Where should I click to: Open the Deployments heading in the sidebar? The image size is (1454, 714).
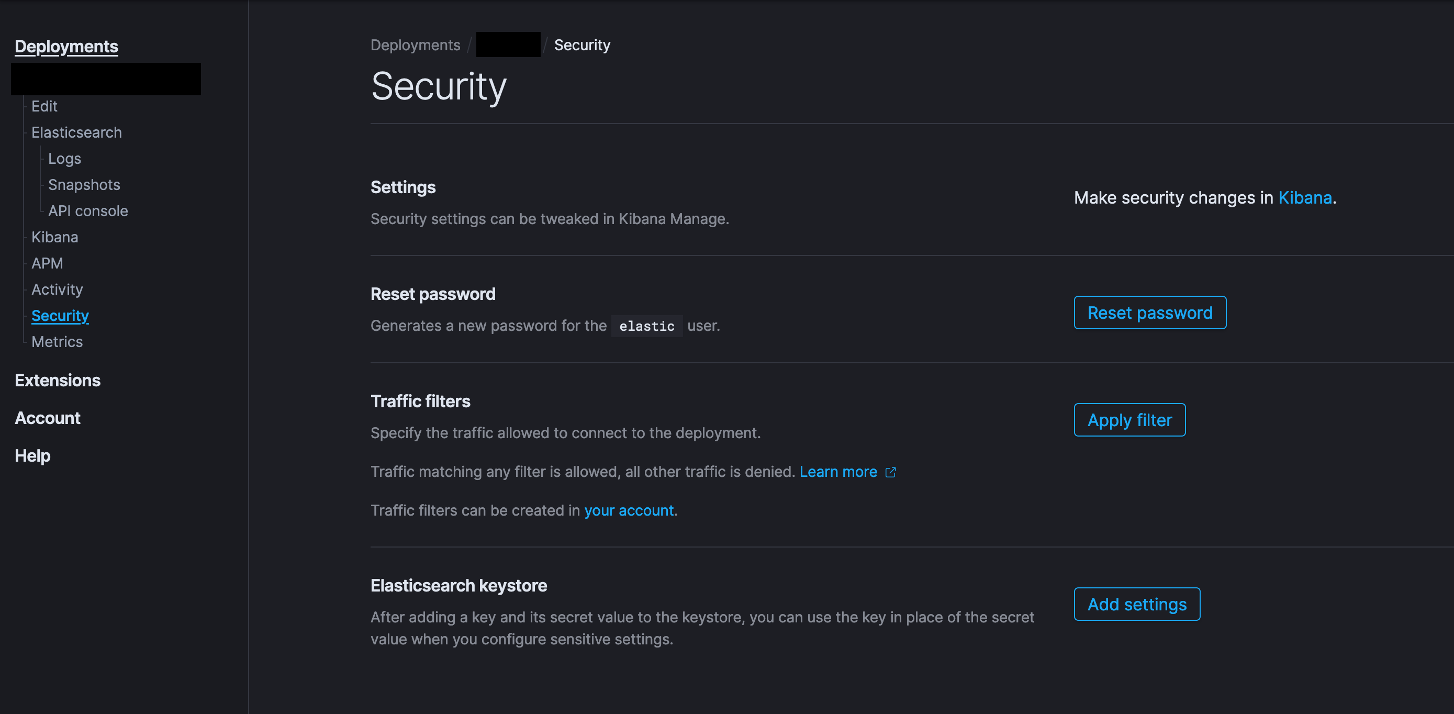pos(66,46)
